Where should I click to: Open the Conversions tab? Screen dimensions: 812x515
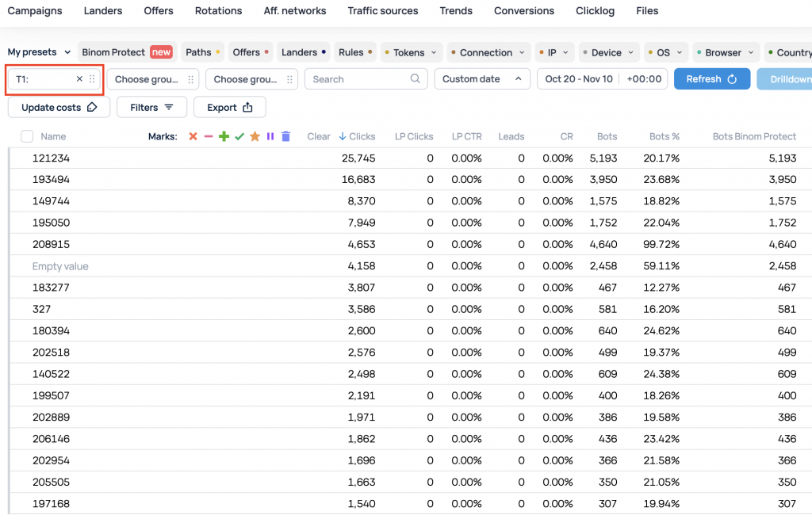click(x=524, y=11)
